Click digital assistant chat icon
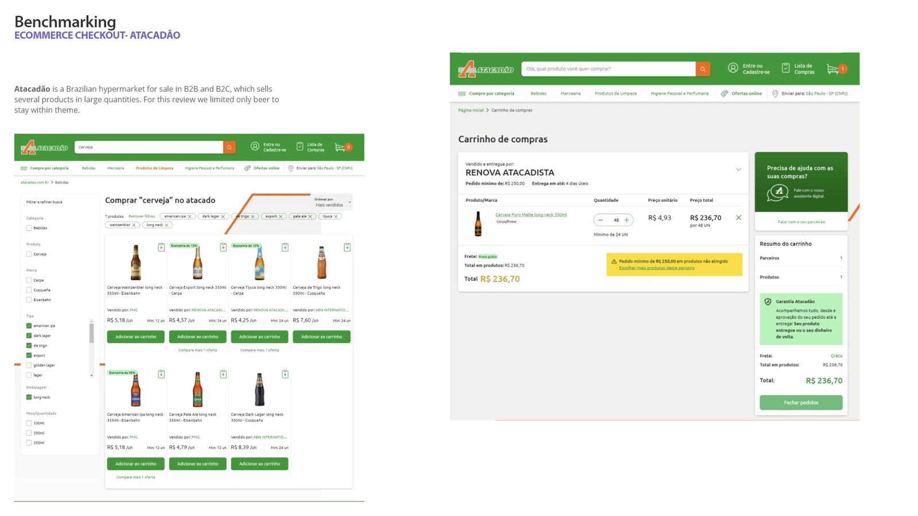 coord(777,193)
